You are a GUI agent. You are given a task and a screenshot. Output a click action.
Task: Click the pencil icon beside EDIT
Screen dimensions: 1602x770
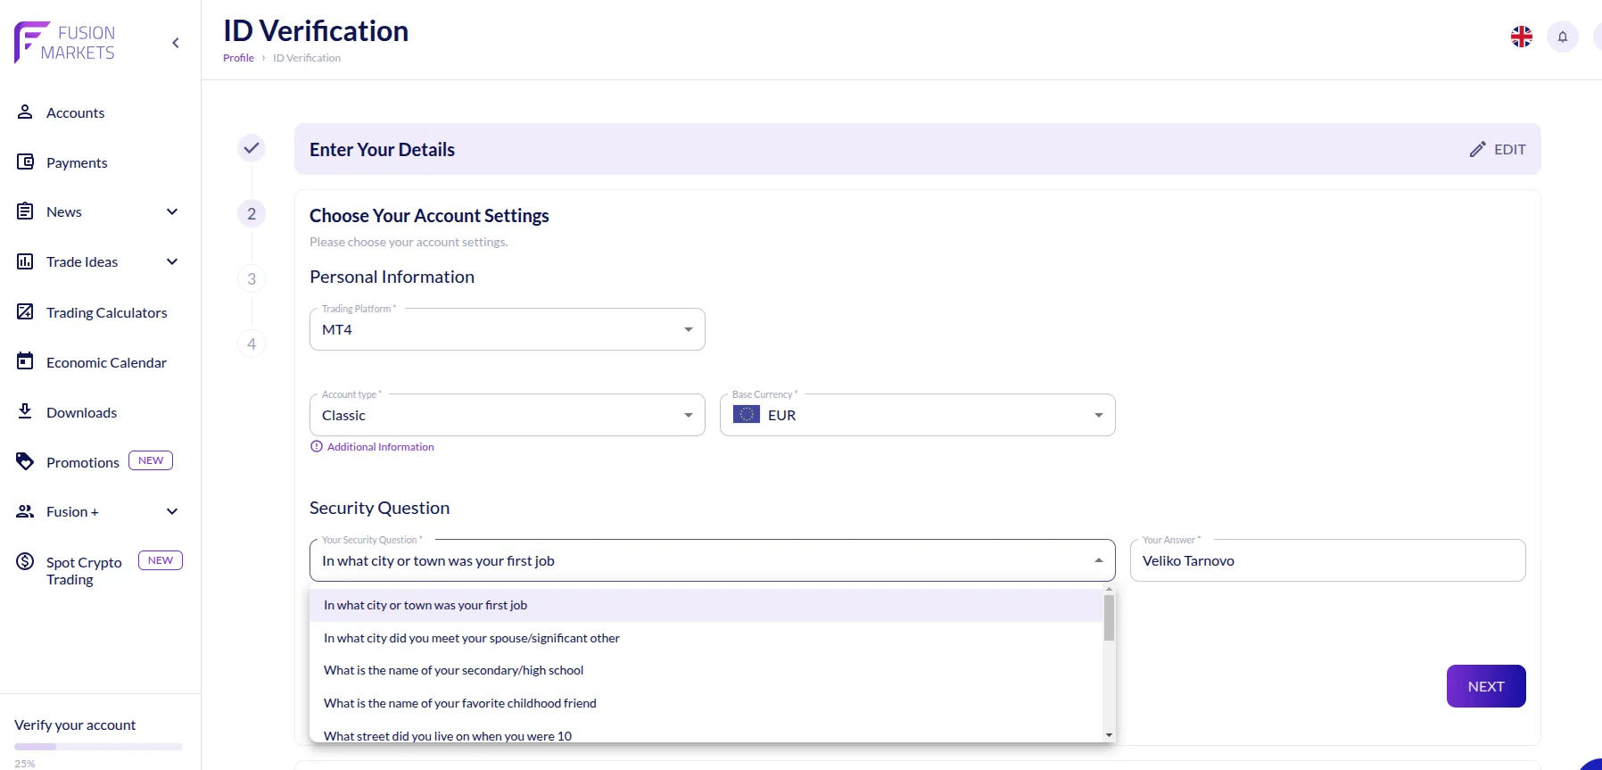[x=1478, y=149]
